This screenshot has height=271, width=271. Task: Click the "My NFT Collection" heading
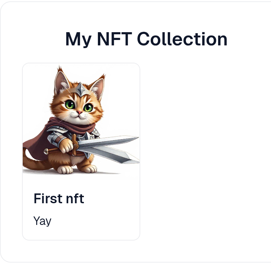tap(146, 39)
